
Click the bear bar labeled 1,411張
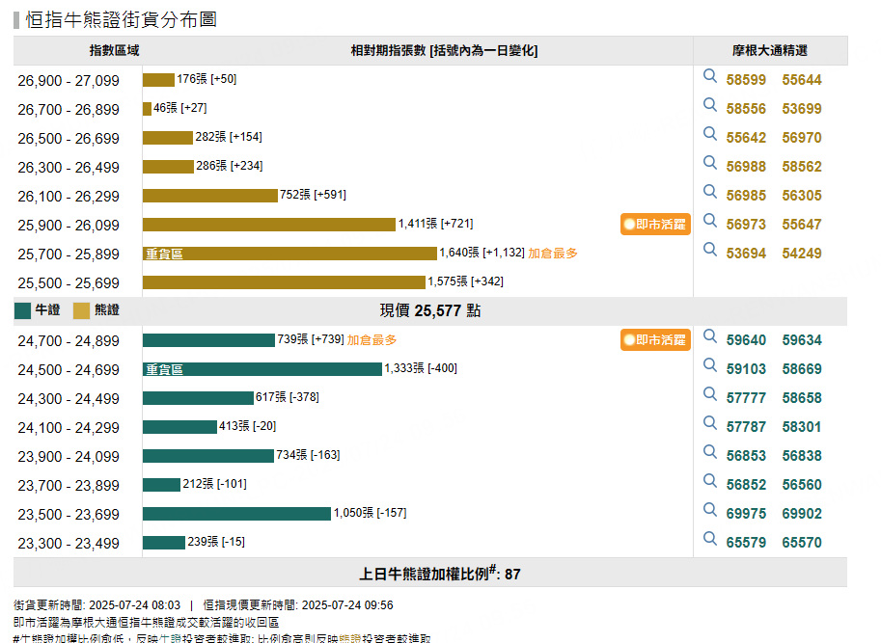[x=269, y=225]
